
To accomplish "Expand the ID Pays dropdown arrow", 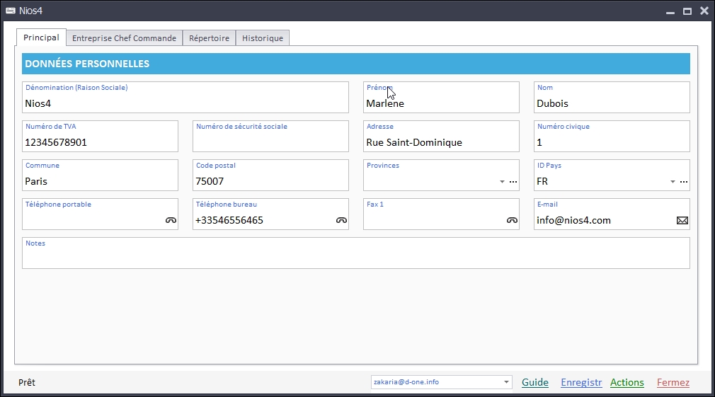I will click(673, 182).
